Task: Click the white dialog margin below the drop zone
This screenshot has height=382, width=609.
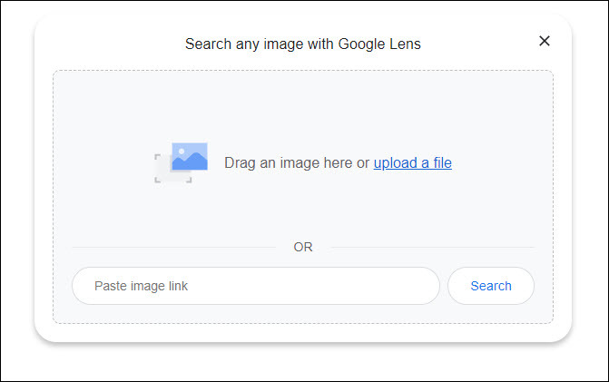Action: click(x=303, y=333)
